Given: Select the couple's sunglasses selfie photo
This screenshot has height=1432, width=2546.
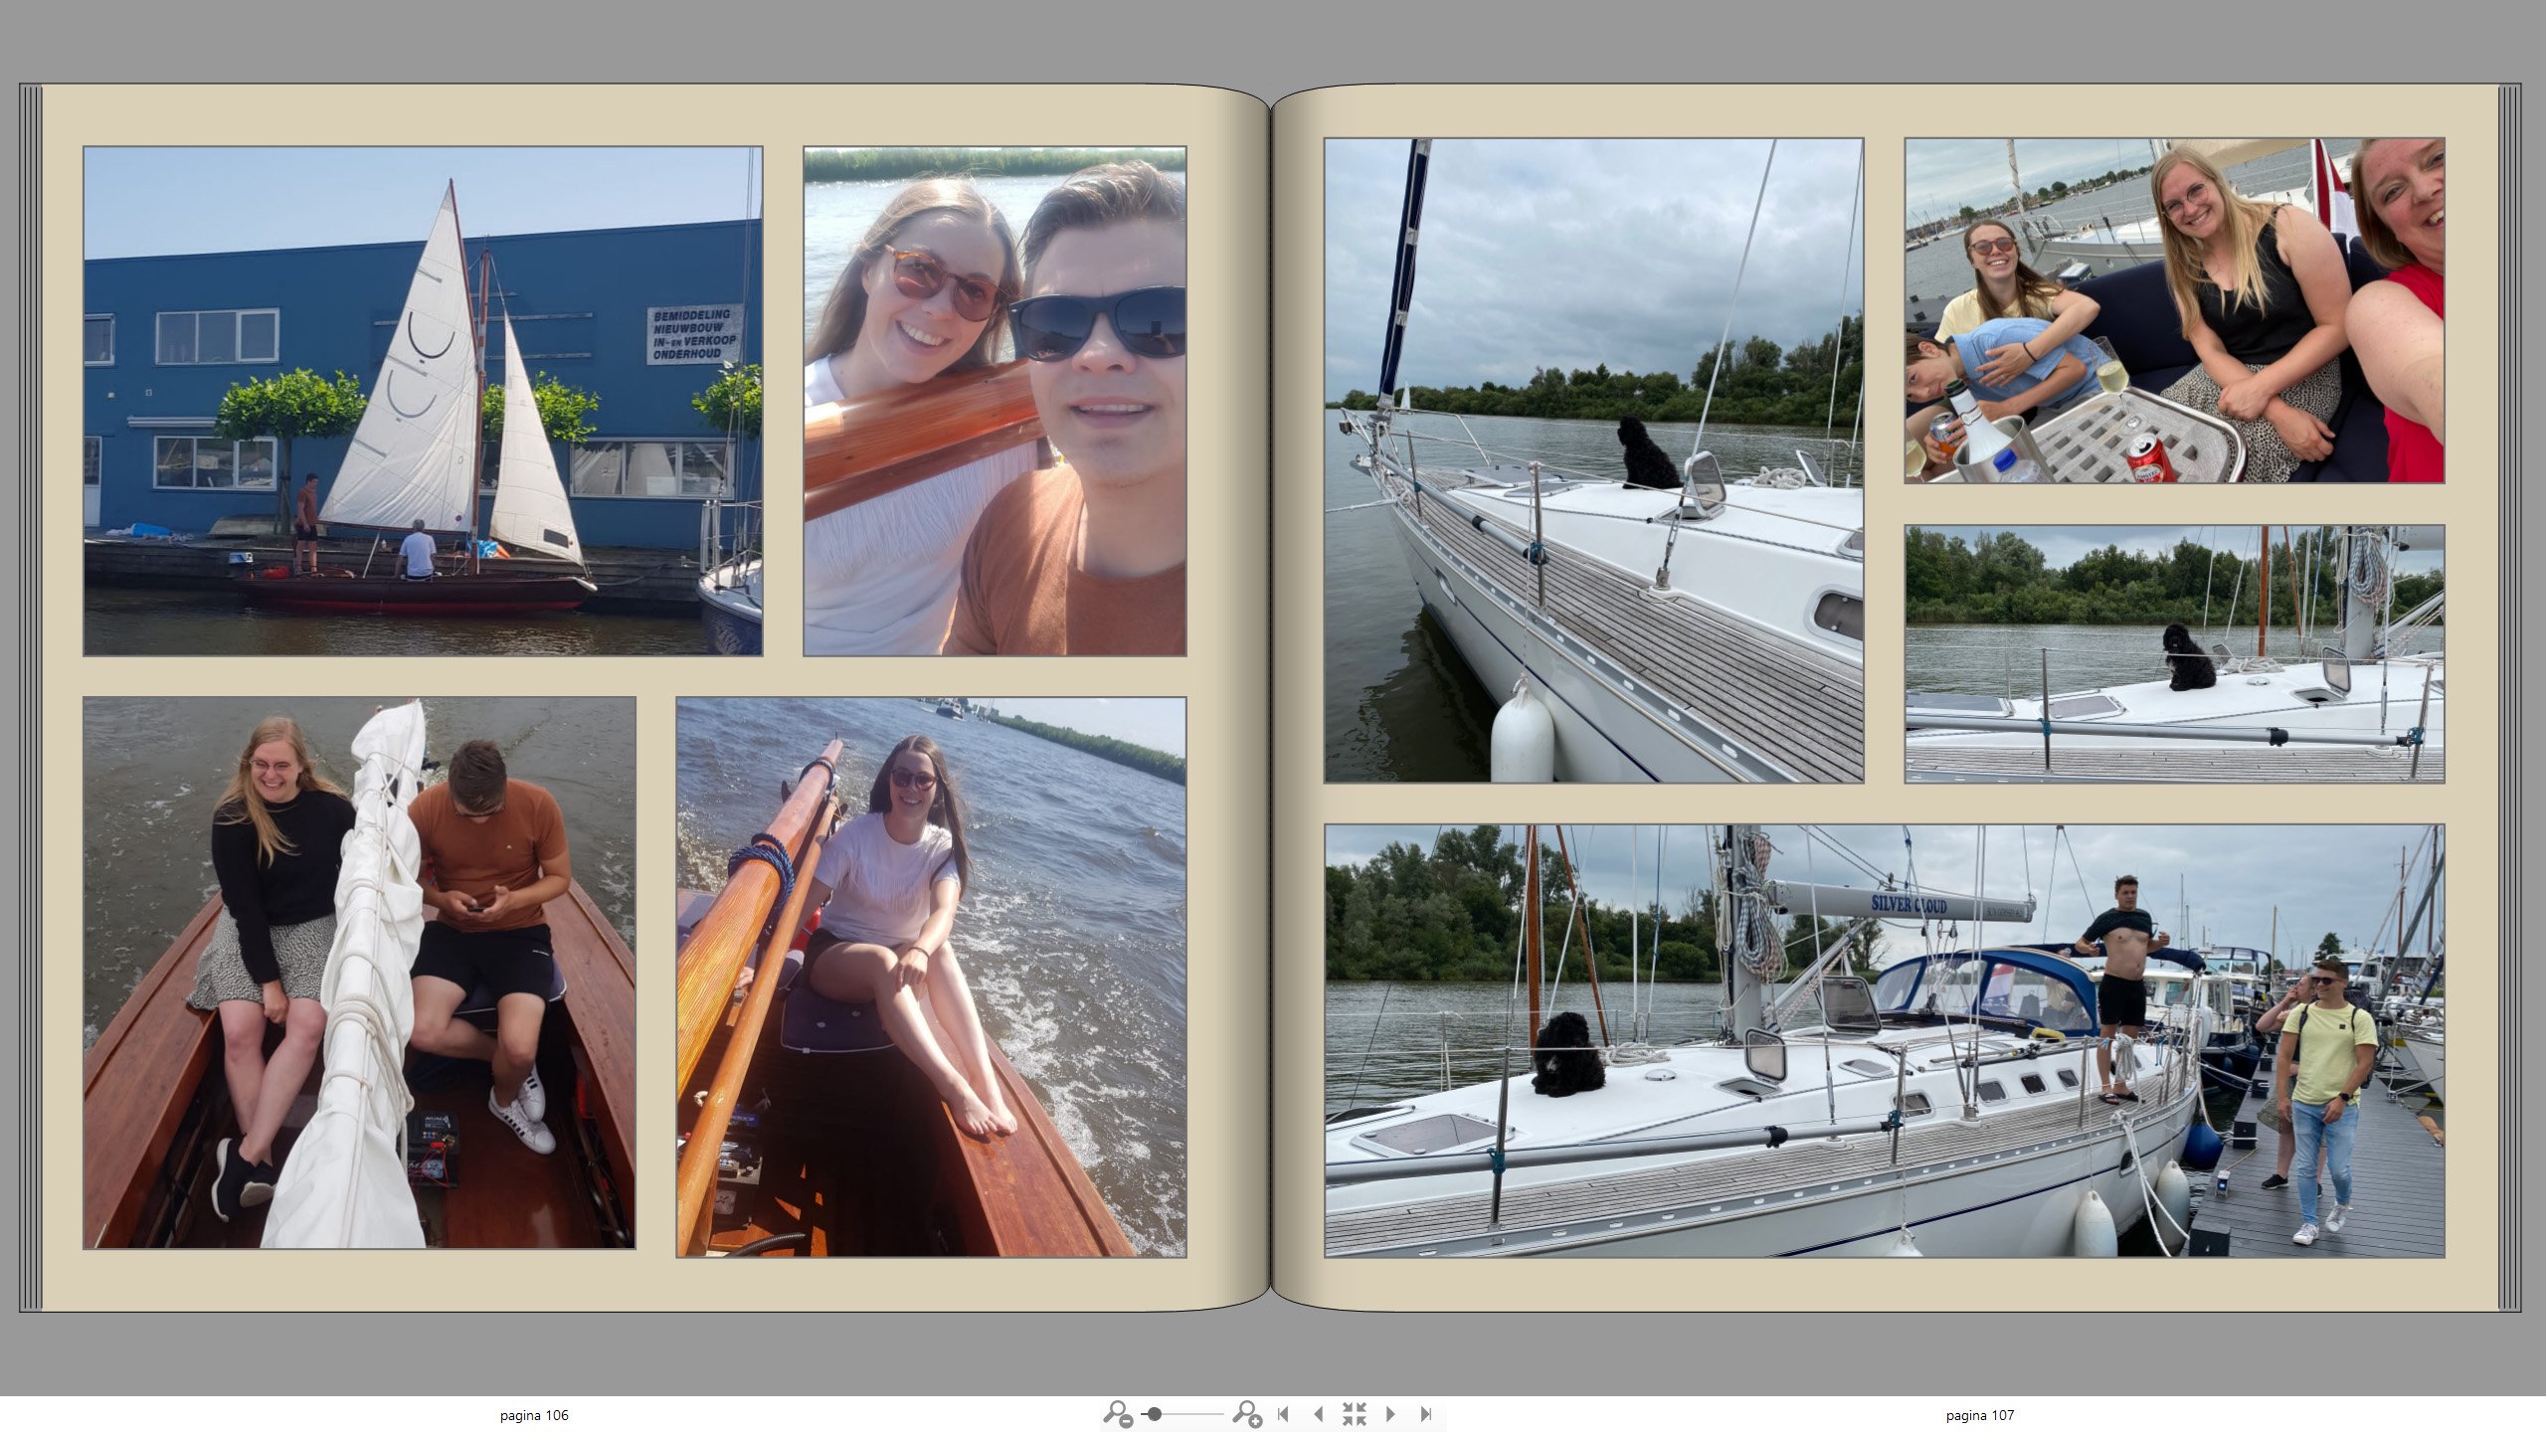Looking at the screenshot, I should tap(995, 401).
